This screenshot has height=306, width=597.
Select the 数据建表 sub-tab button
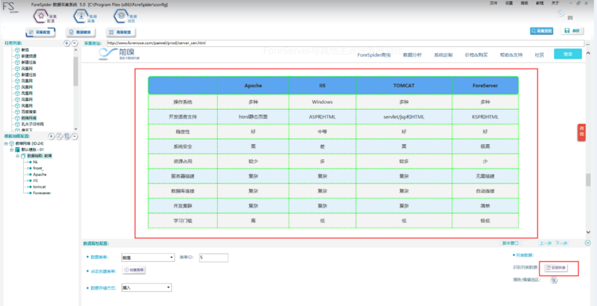[x=81, y=32]
